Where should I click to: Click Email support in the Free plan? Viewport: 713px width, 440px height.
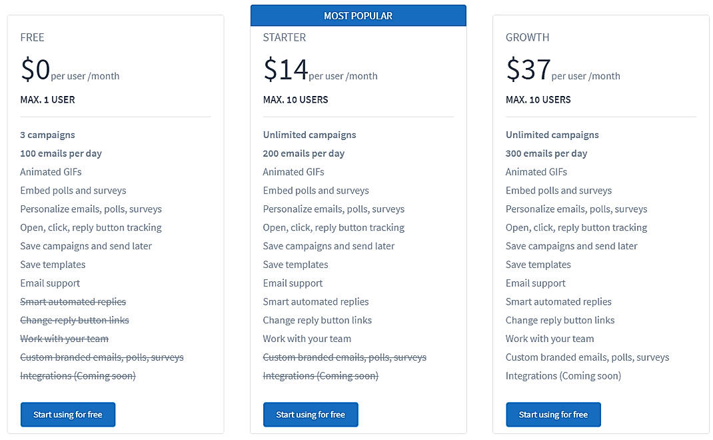50,283
